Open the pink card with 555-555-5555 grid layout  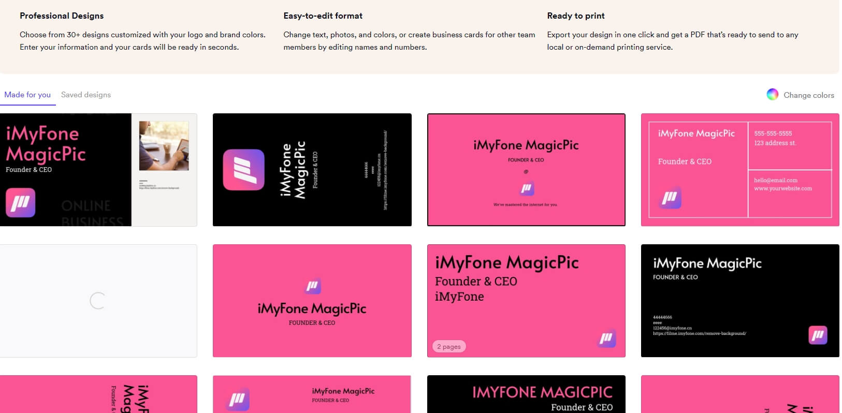(x=740, y=170)
